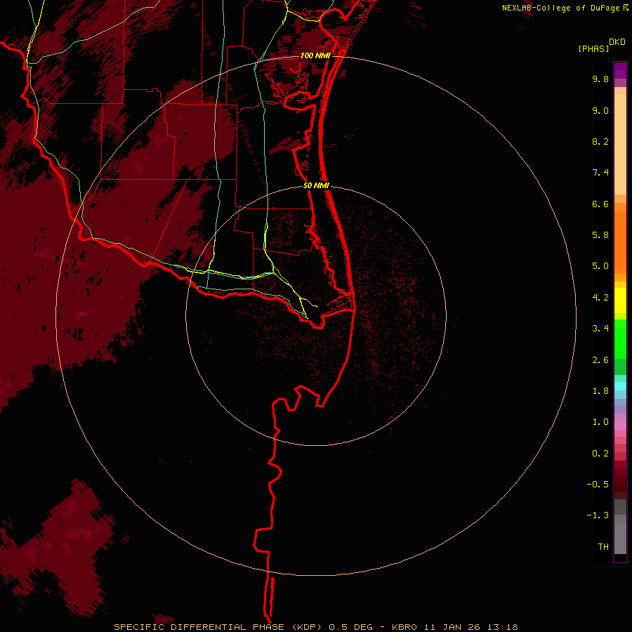Click the yellow segment of the color bar
Image resolution: width=632 pixels, height=632 pixels.
[x=620, y=301]
